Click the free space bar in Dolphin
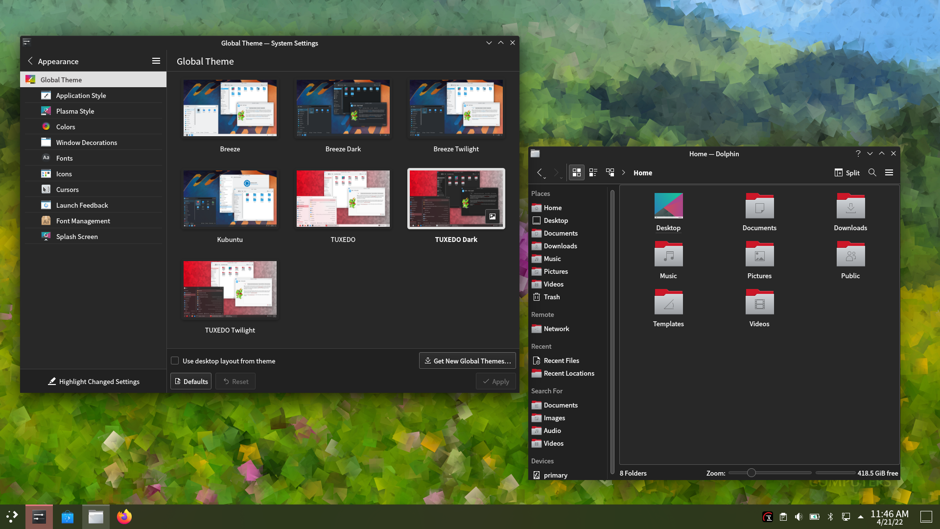The height and width of the screenshot is (529, 940). [x=836, y=473]
